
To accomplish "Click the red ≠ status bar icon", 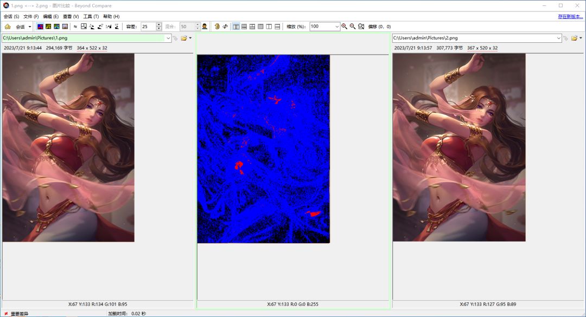I will click(x=6, y=314).
